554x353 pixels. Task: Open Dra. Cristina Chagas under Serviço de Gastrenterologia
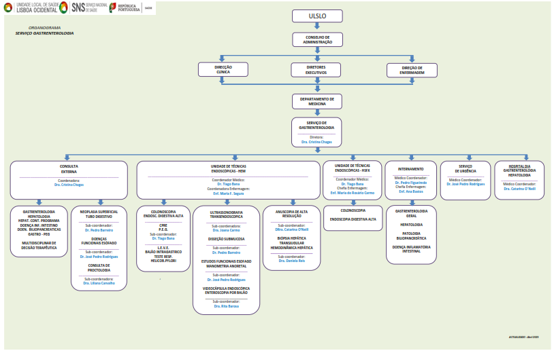(316, 143)
